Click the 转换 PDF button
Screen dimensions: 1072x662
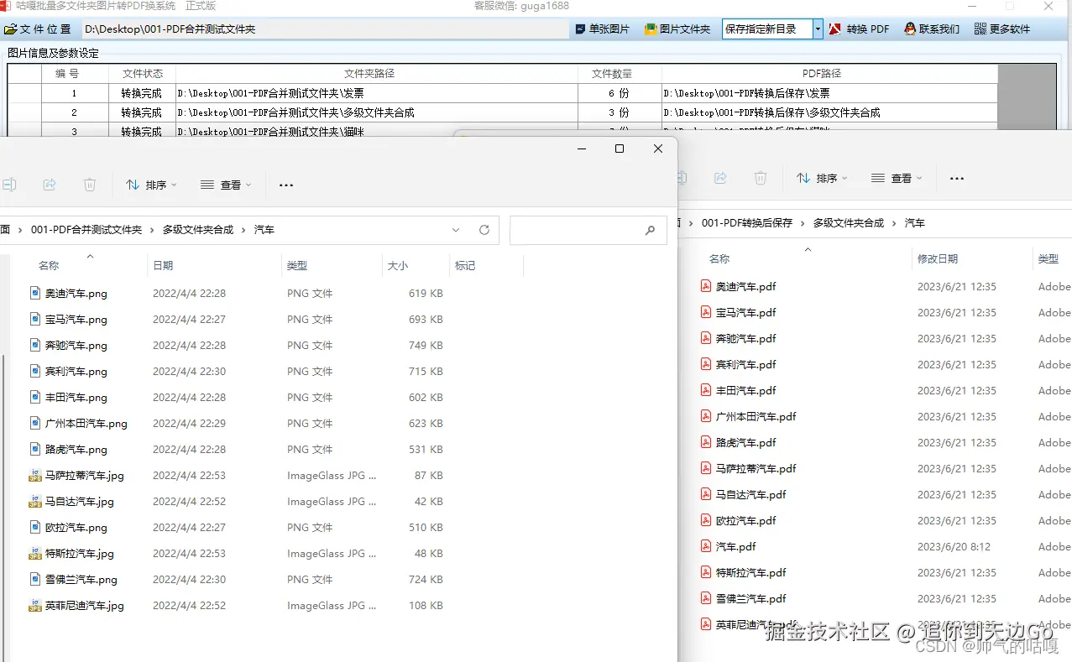tap(860, 29)
